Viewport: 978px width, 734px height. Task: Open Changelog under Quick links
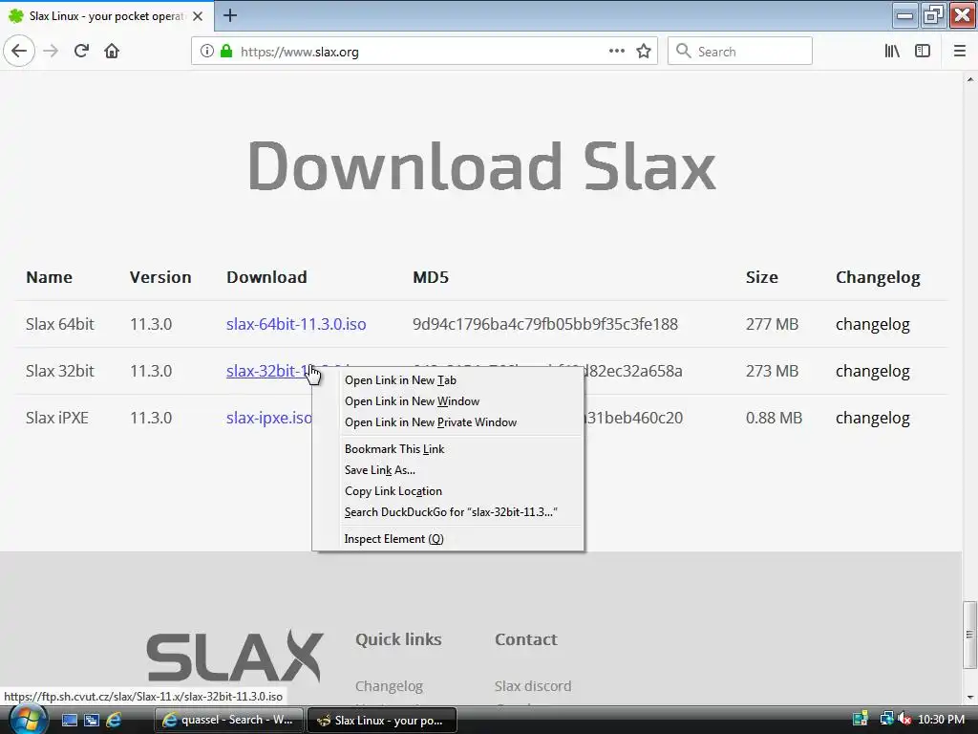389,686
